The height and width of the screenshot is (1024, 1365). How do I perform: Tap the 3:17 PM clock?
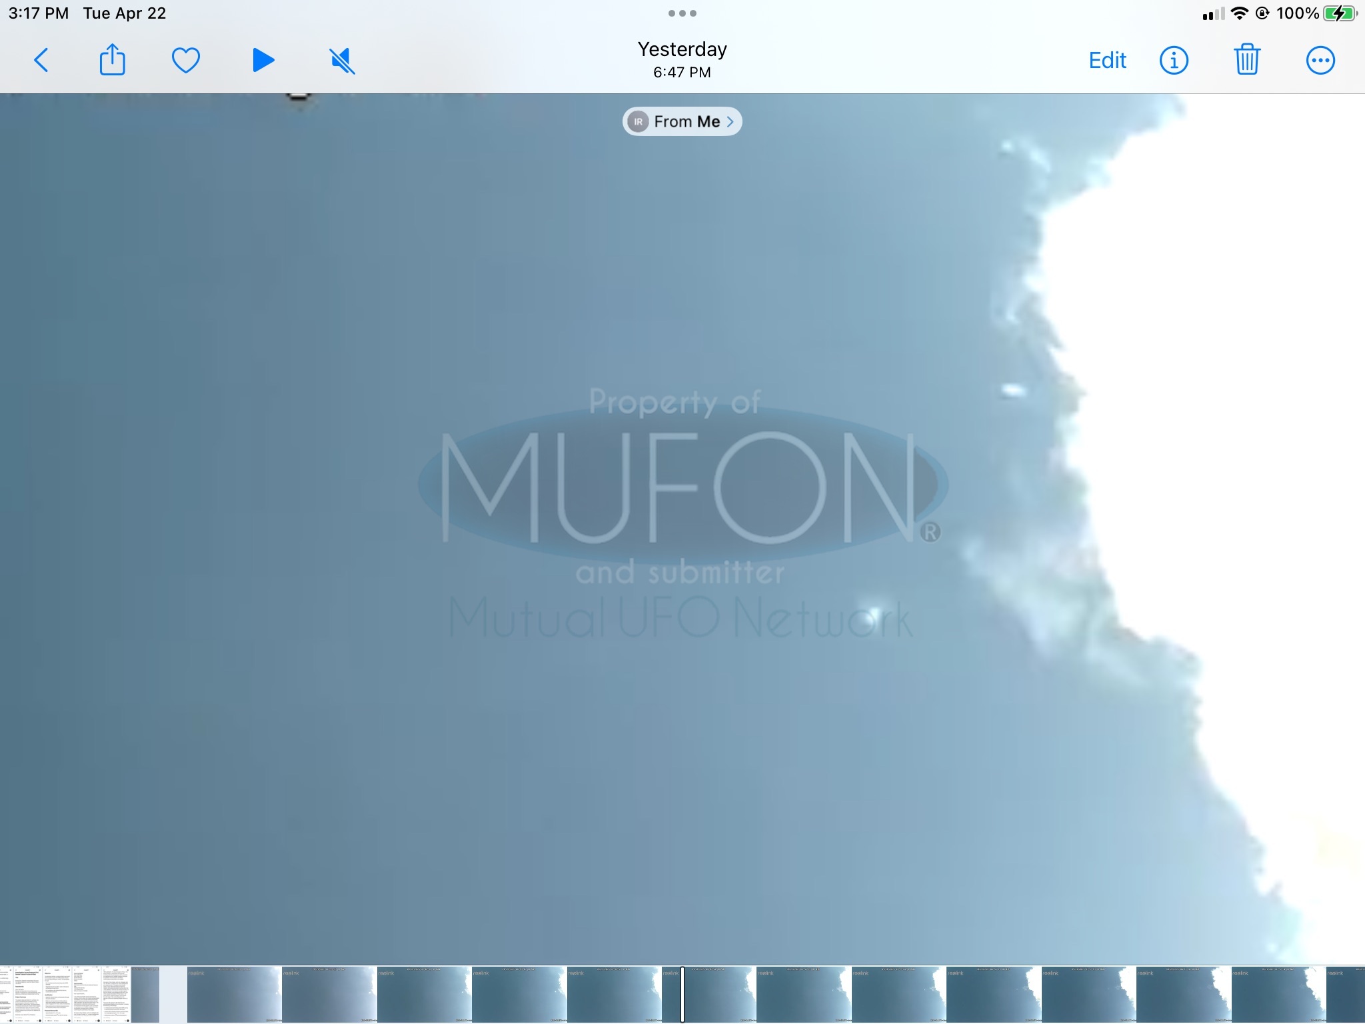coord(38,13)
